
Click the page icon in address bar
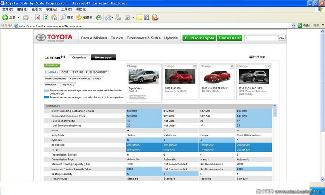tap(16, 26)
